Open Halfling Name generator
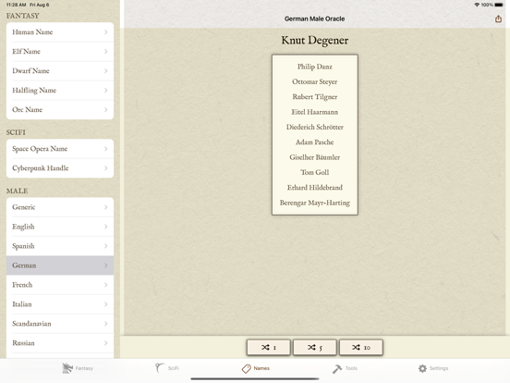 (x=60, y=91)
